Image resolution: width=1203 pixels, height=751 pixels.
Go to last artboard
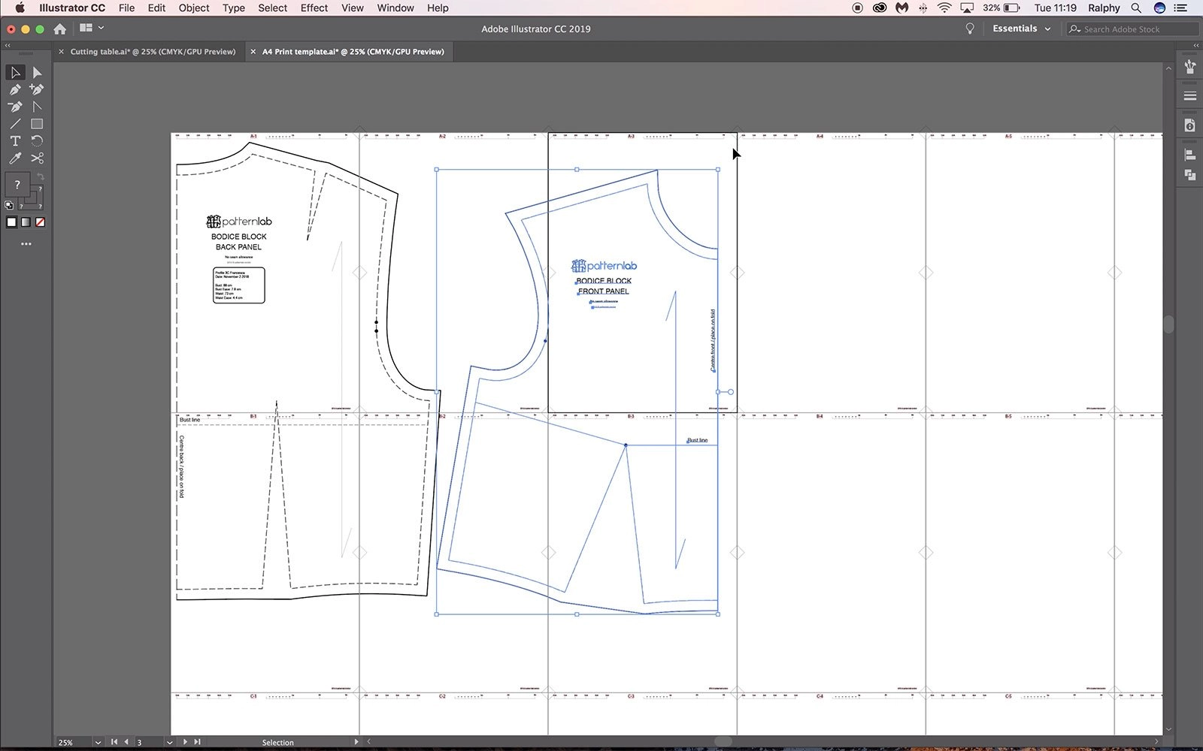[197, 742]
